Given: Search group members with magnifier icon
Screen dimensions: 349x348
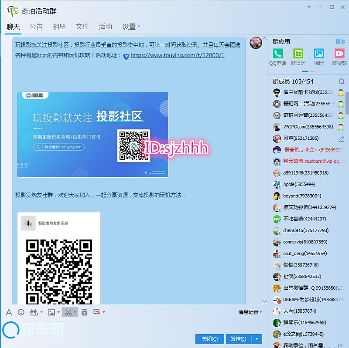Looking at the screenshot, I should click(342, 81).
